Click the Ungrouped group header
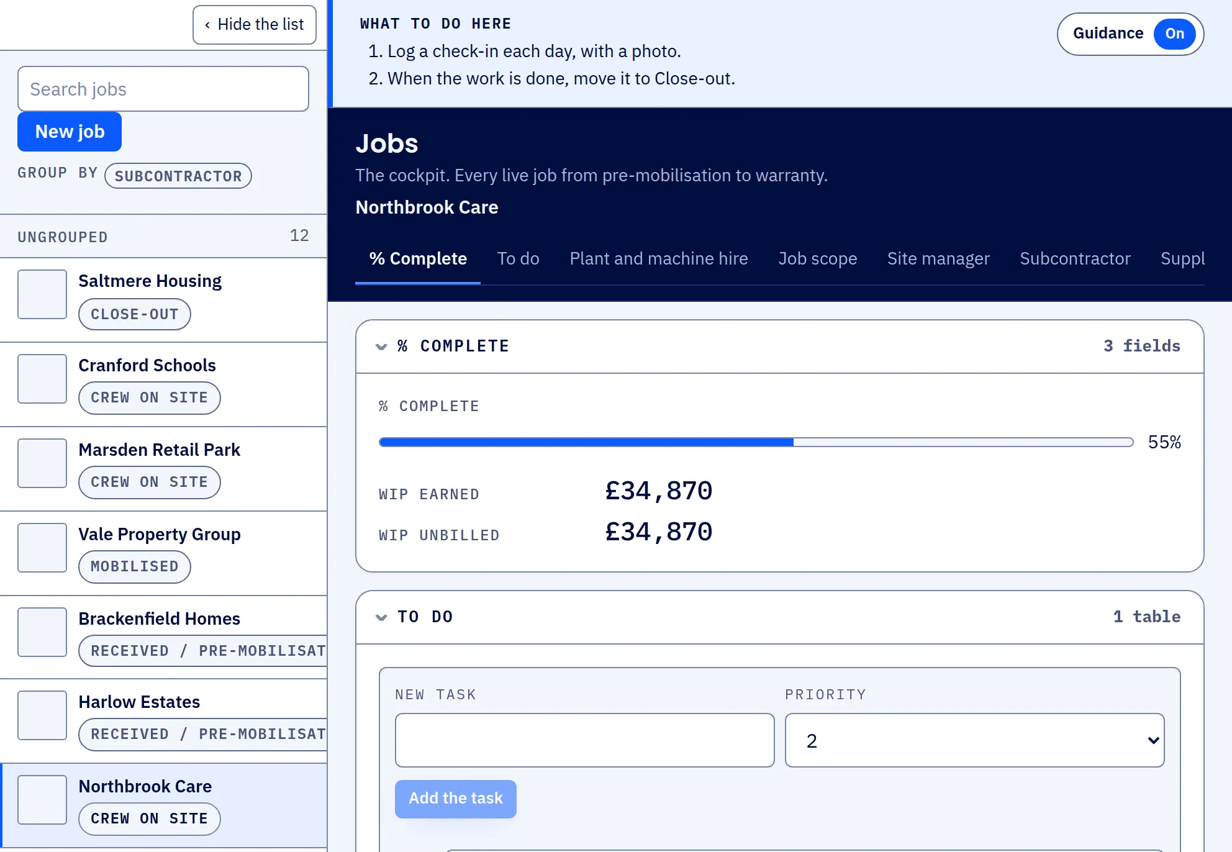This screenshot has width=1232, height=852. [x=163, y=237]
